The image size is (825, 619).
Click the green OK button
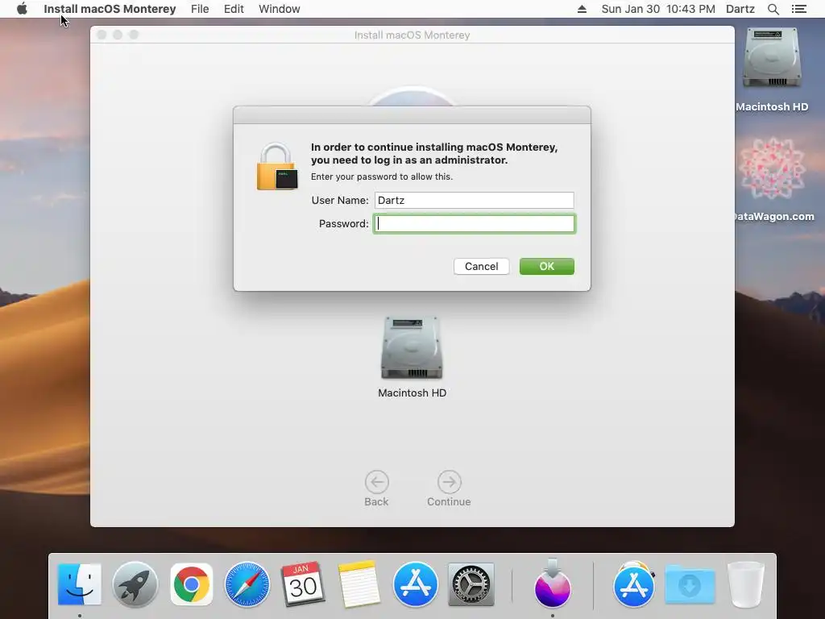547,266
